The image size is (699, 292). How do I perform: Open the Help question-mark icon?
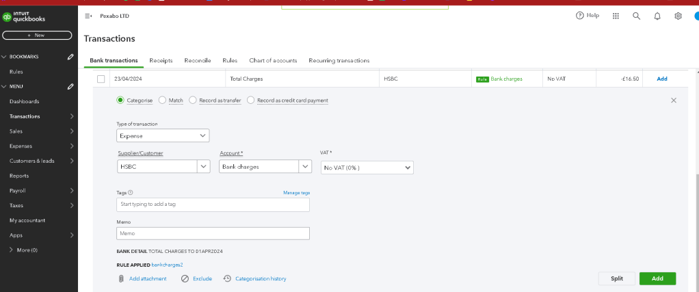pyautogui.click(x=579, y=16)
